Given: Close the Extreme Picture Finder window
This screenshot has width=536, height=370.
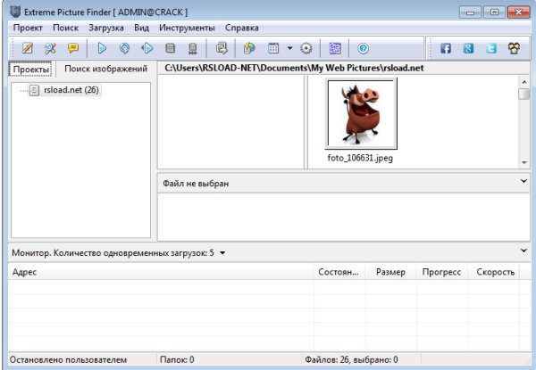Looking at the screenshot, I should click(x=518, y=12).
